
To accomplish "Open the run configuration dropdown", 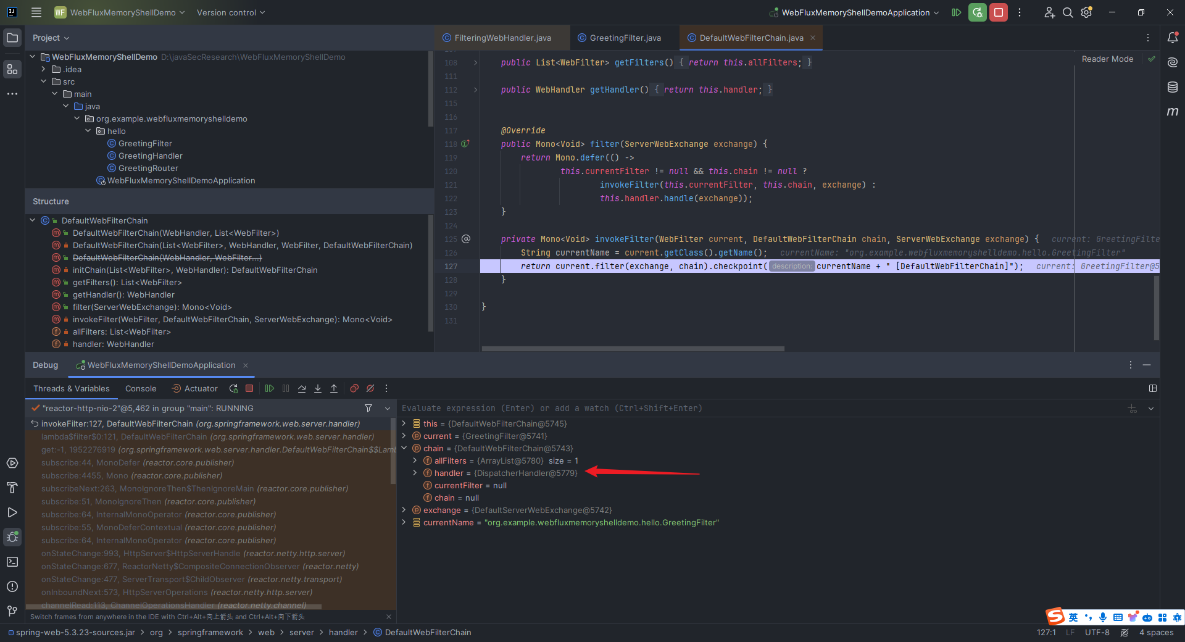I will click(855, 12).
